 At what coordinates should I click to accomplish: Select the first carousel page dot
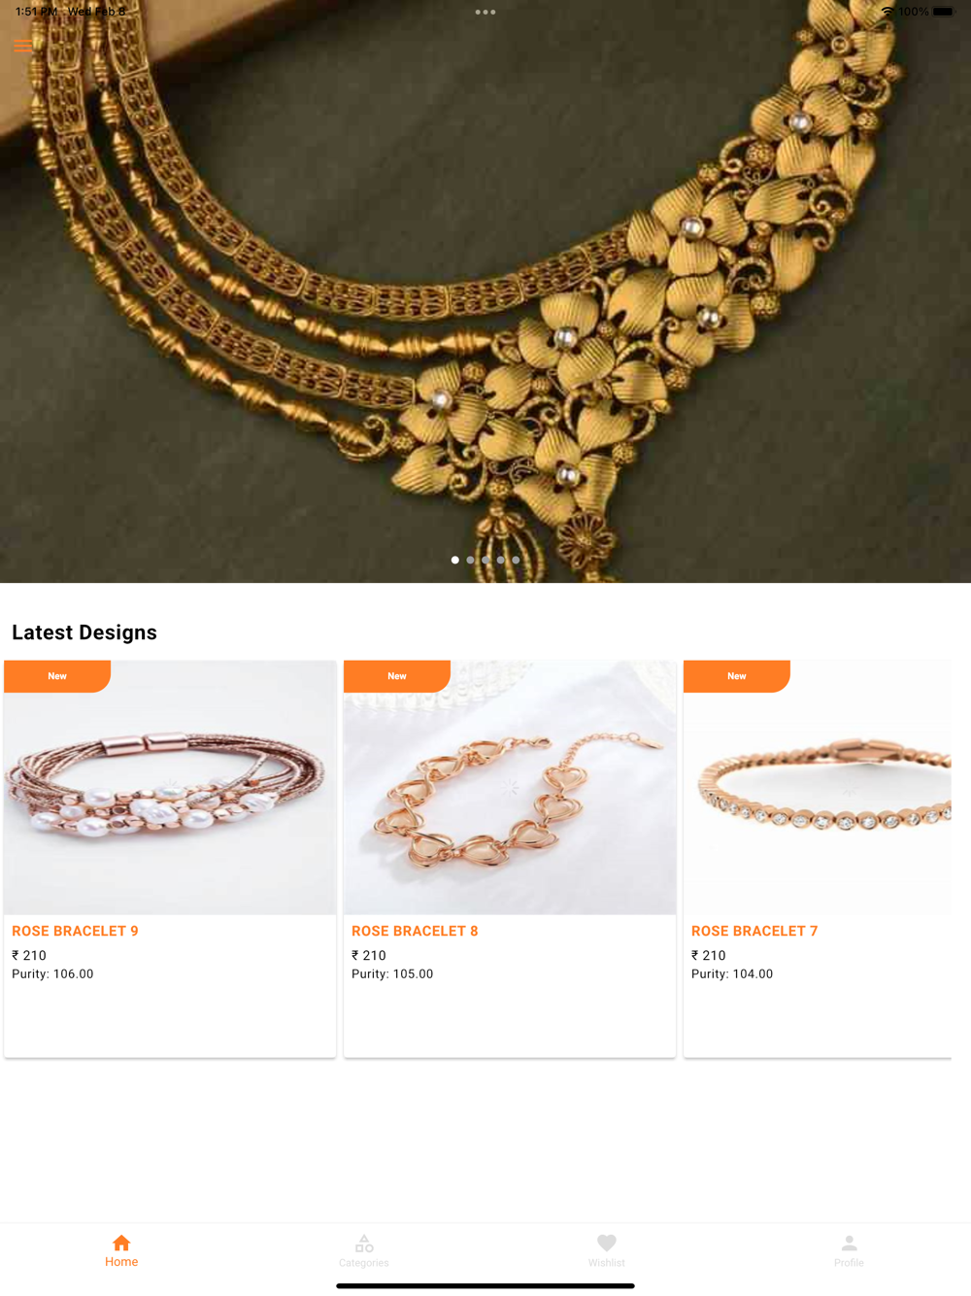point(455,560)
